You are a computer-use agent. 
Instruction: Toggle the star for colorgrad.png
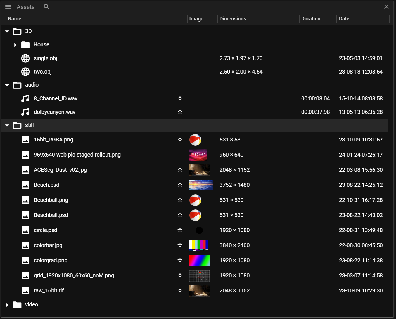[180, 260]
